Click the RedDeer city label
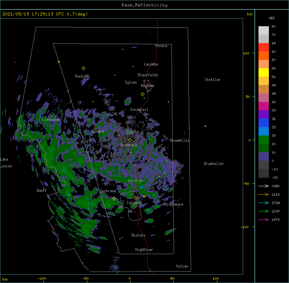289x283 pixels. pos(148,85)
